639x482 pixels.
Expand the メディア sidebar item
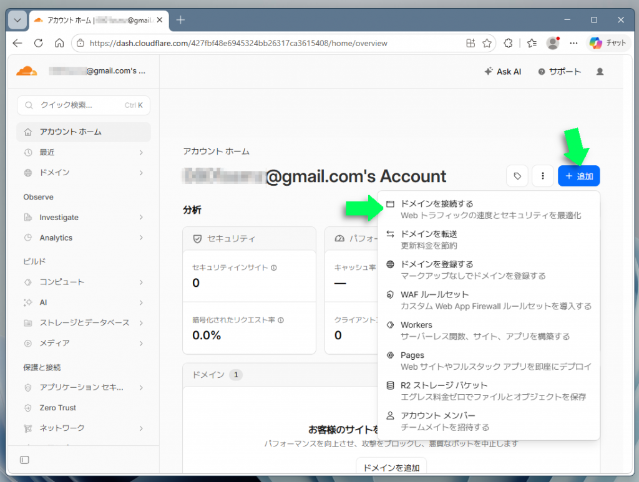click(x=84, y=343)
